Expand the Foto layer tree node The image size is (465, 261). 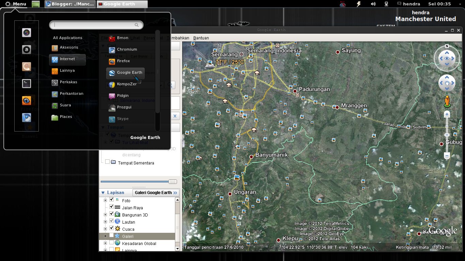pyautogui.click(x=105, y=201)
